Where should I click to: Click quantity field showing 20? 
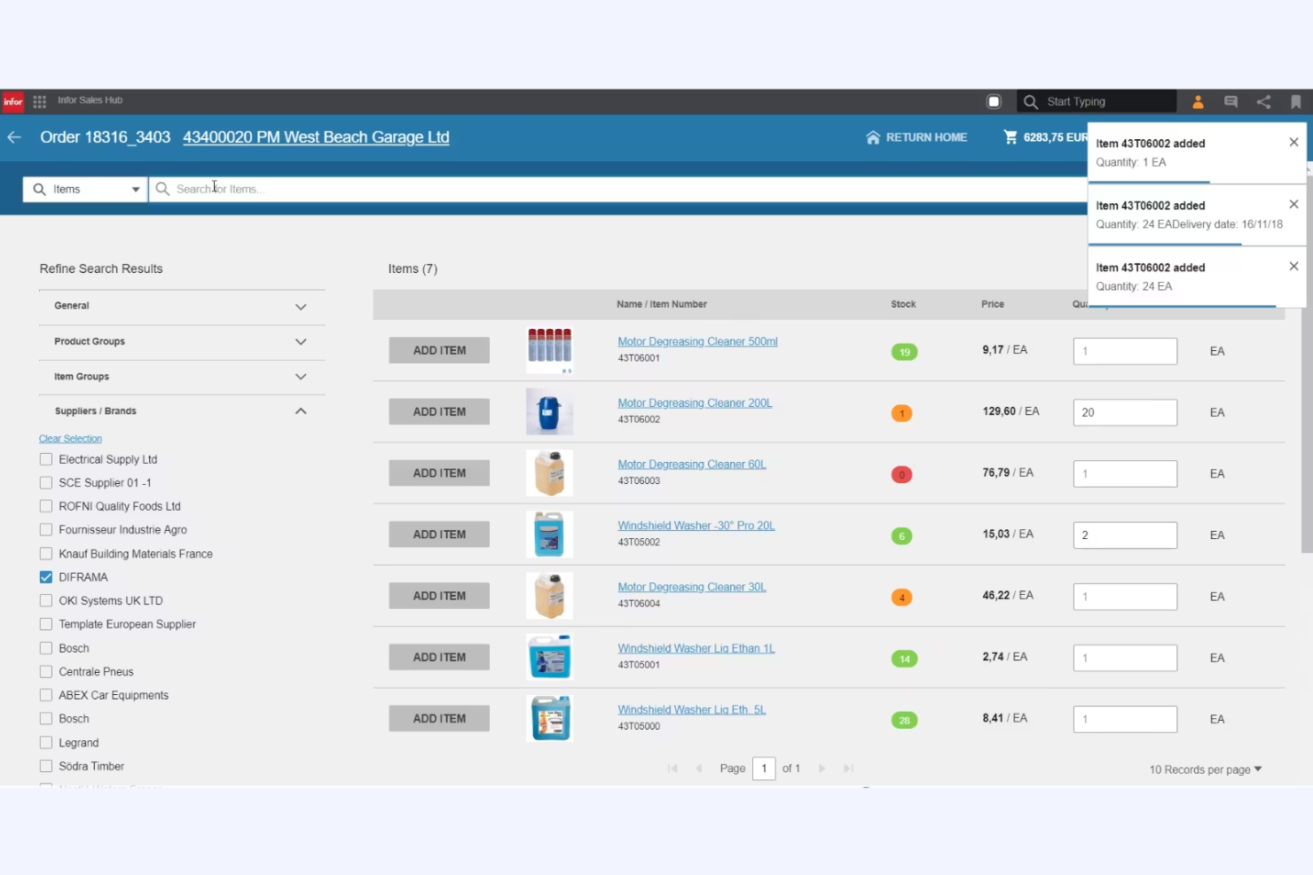click(1125, 412)
